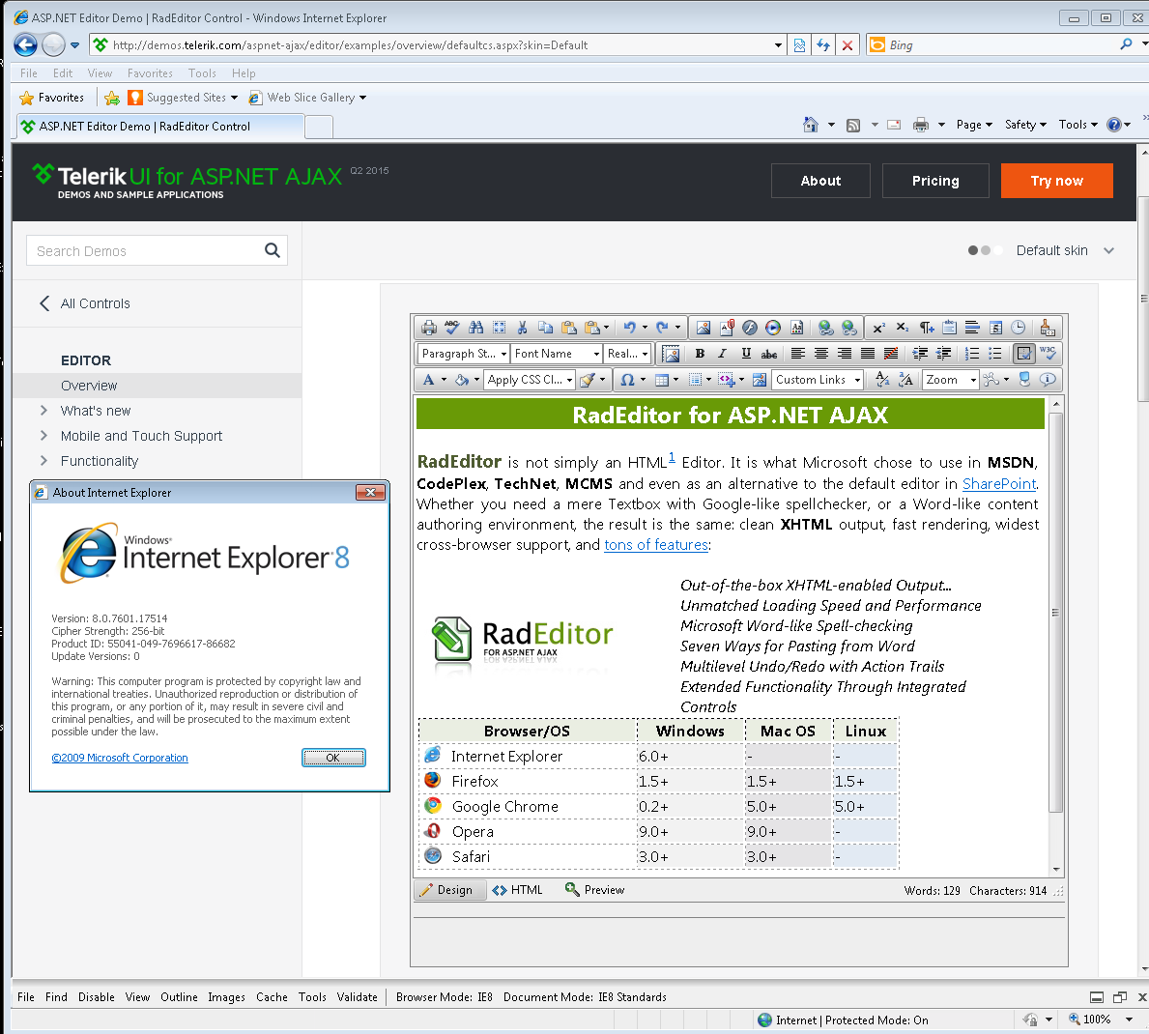Click W3C XHTML validator icon
This screenshot has height=1034, width=1149.
point(1048,354)
